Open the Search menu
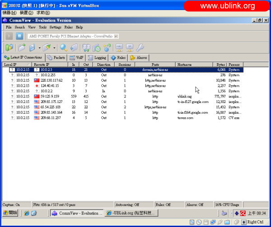The height and width of the screenshot is (227, 271). 20,27
